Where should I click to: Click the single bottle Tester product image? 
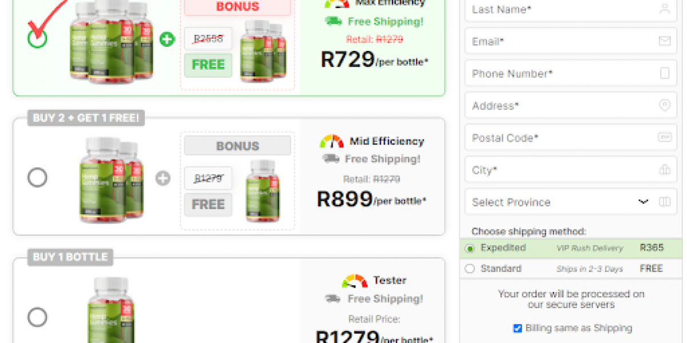pos(110,310)
